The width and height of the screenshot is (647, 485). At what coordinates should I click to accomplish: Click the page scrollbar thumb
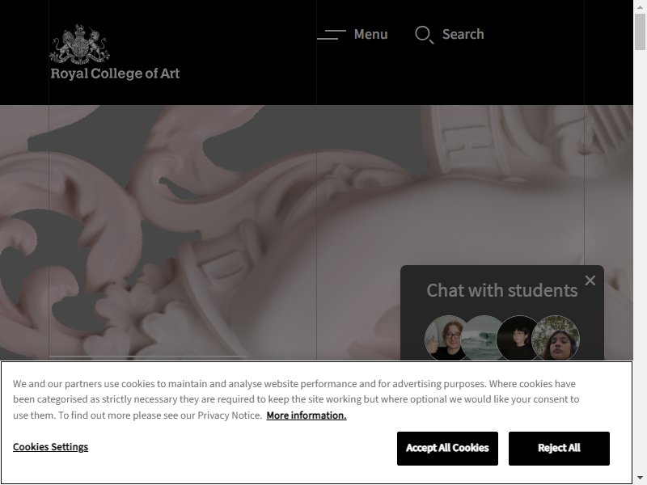click(x=640, y=32)
